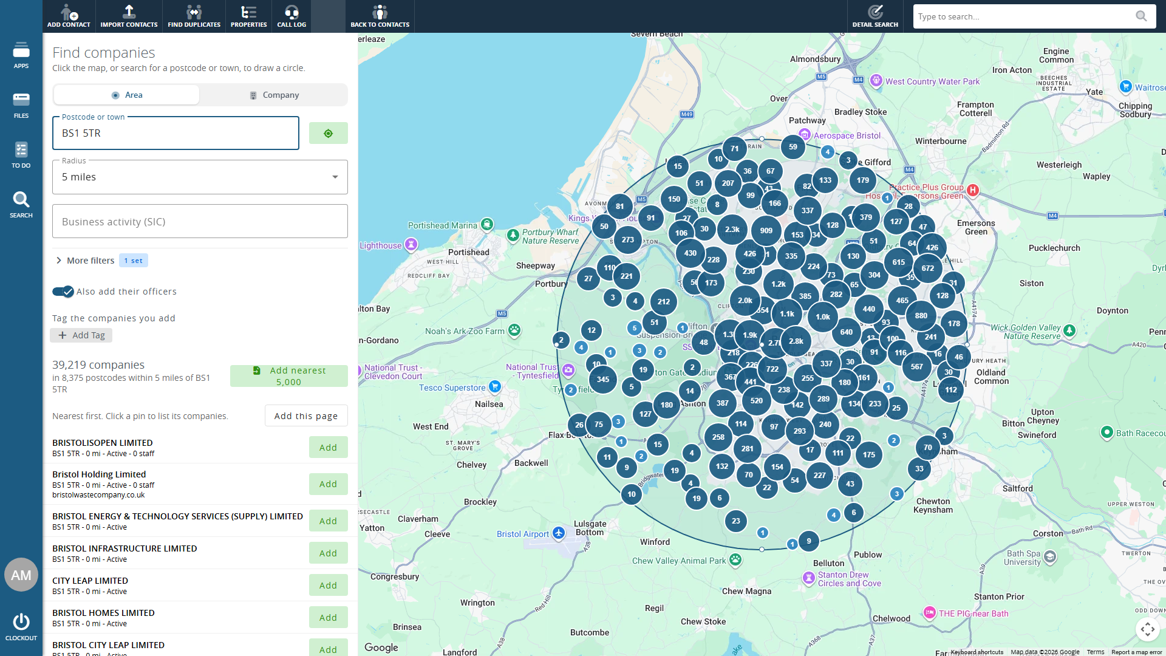The height and width of the screenshot is (656, 1166).
Task: Open map Terms link
Action: click(x=1096, y=652)
